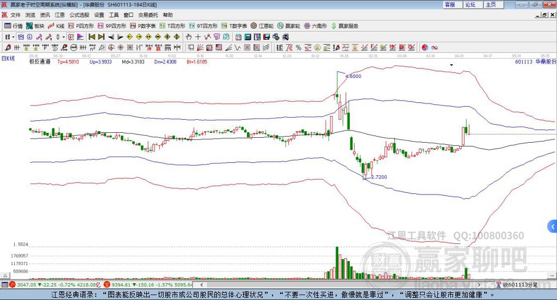Click the Shenzhen index 9394.61 status entry
Image resolution: width=557 pixels, height=300 pixels.
pyautogui.click(x=148, y=285)
